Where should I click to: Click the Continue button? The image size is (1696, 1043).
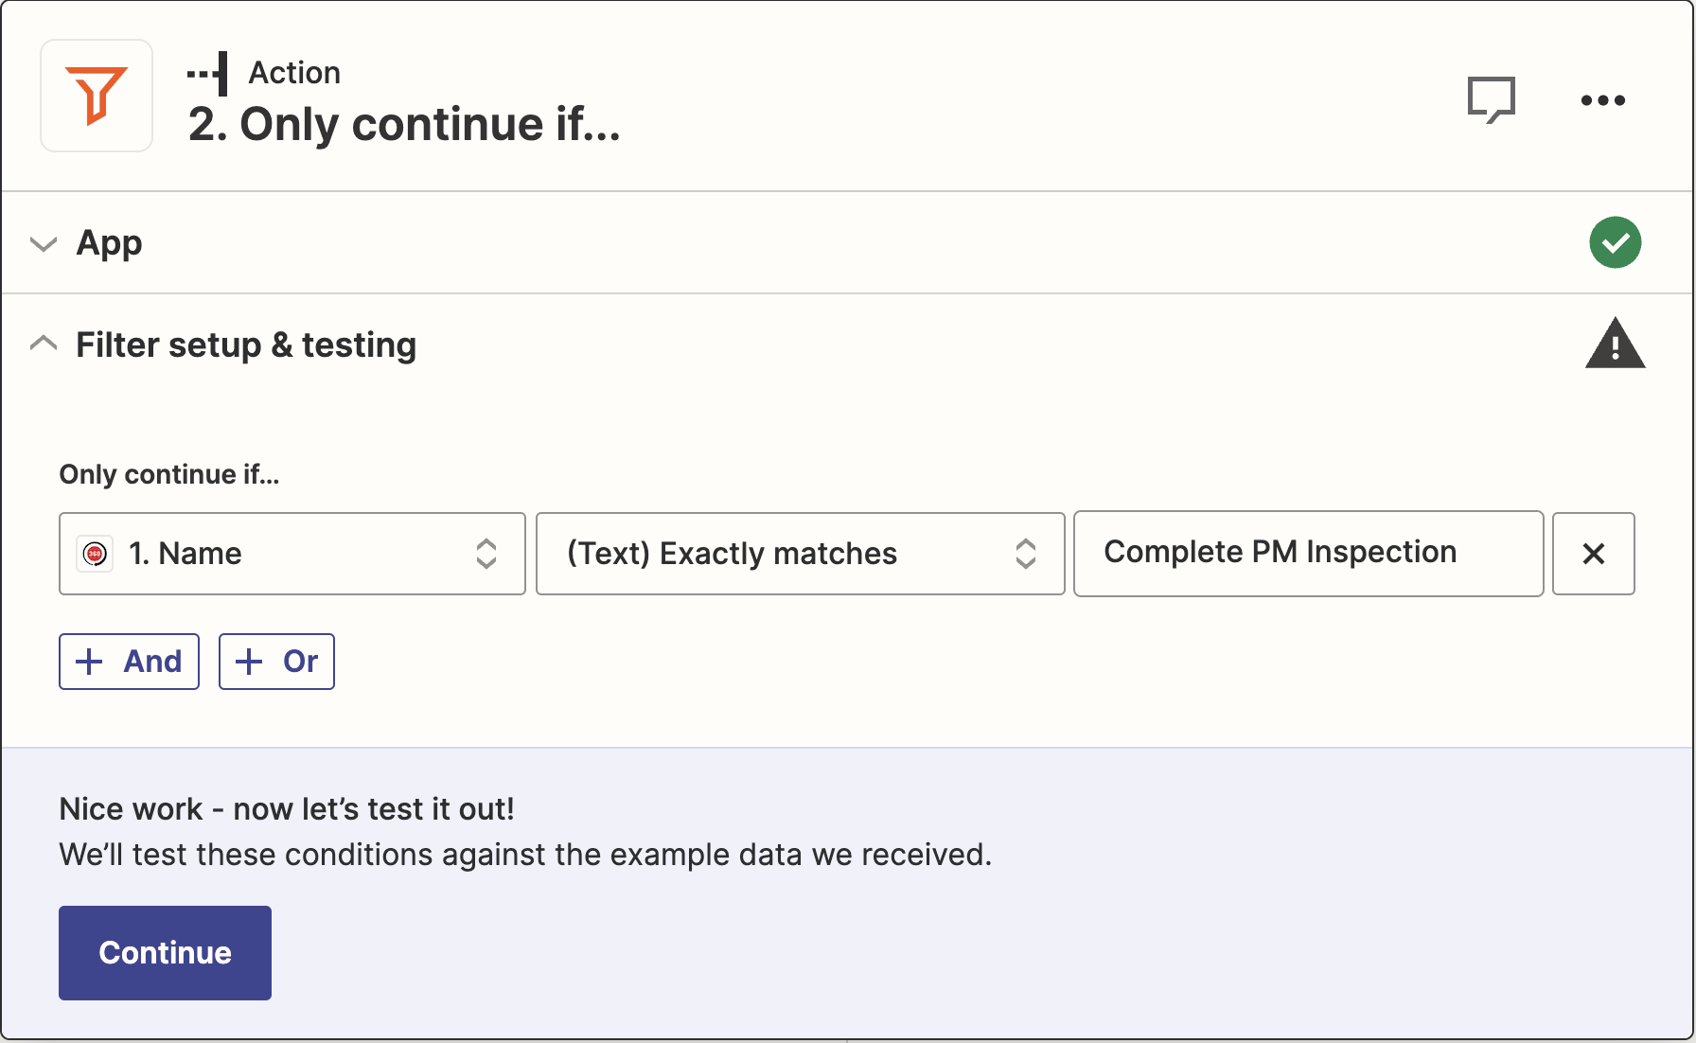pos(165,953)
